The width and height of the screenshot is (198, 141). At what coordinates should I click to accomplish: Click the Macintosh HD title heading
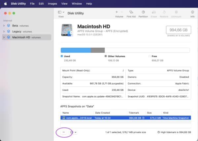pos(94,26)
